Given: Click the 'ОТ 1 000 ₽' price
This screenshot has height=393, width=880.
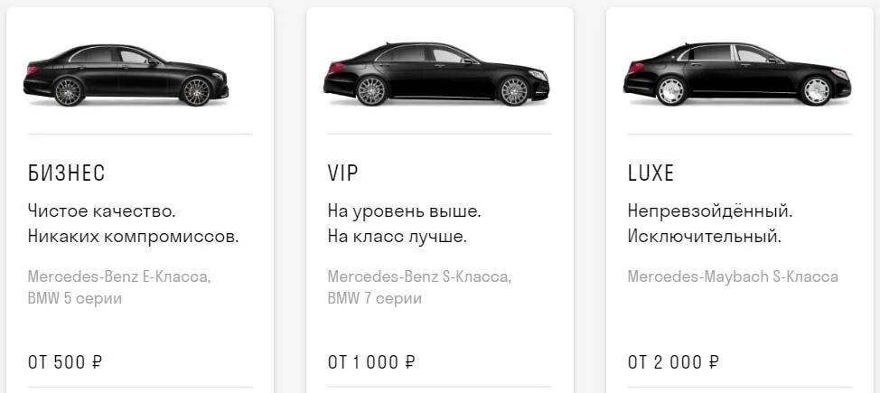Looking at the screenshot, I should coord(371,362).
